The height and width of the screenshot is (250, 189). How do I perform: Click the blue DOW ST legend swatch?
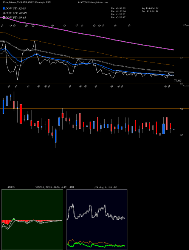point(4,8)
